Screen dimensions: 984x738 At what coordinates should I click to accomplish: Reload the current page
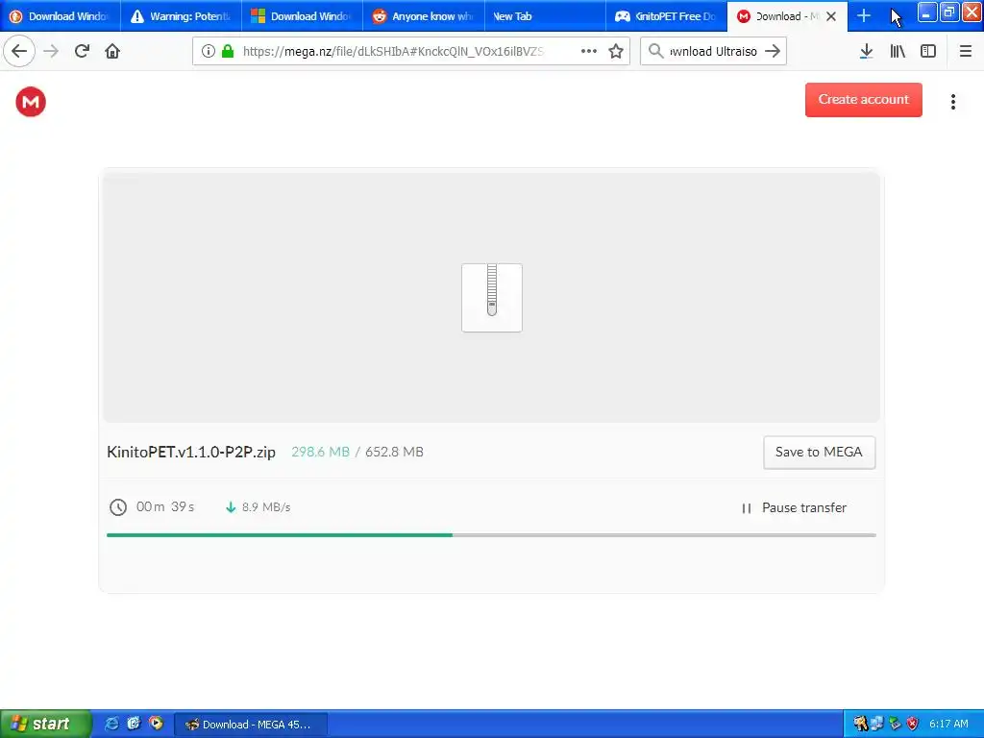[82, 51]
